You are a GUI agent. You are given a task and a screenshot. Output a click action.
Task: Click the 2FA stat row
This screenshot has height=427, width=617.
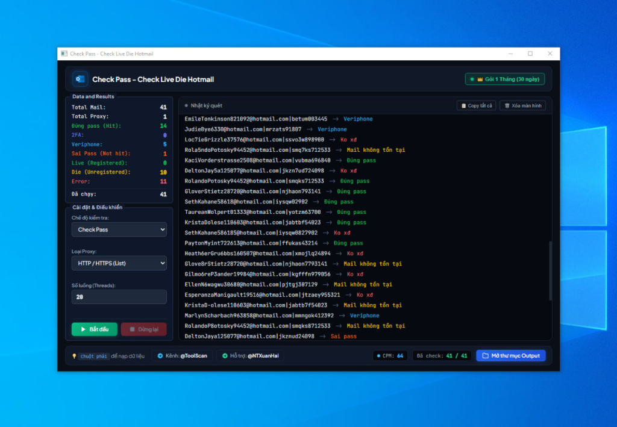pyautogui.click(x=119, y=135)
